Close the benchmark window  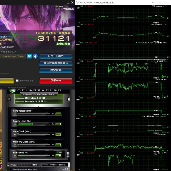click(x=72, y=2)
